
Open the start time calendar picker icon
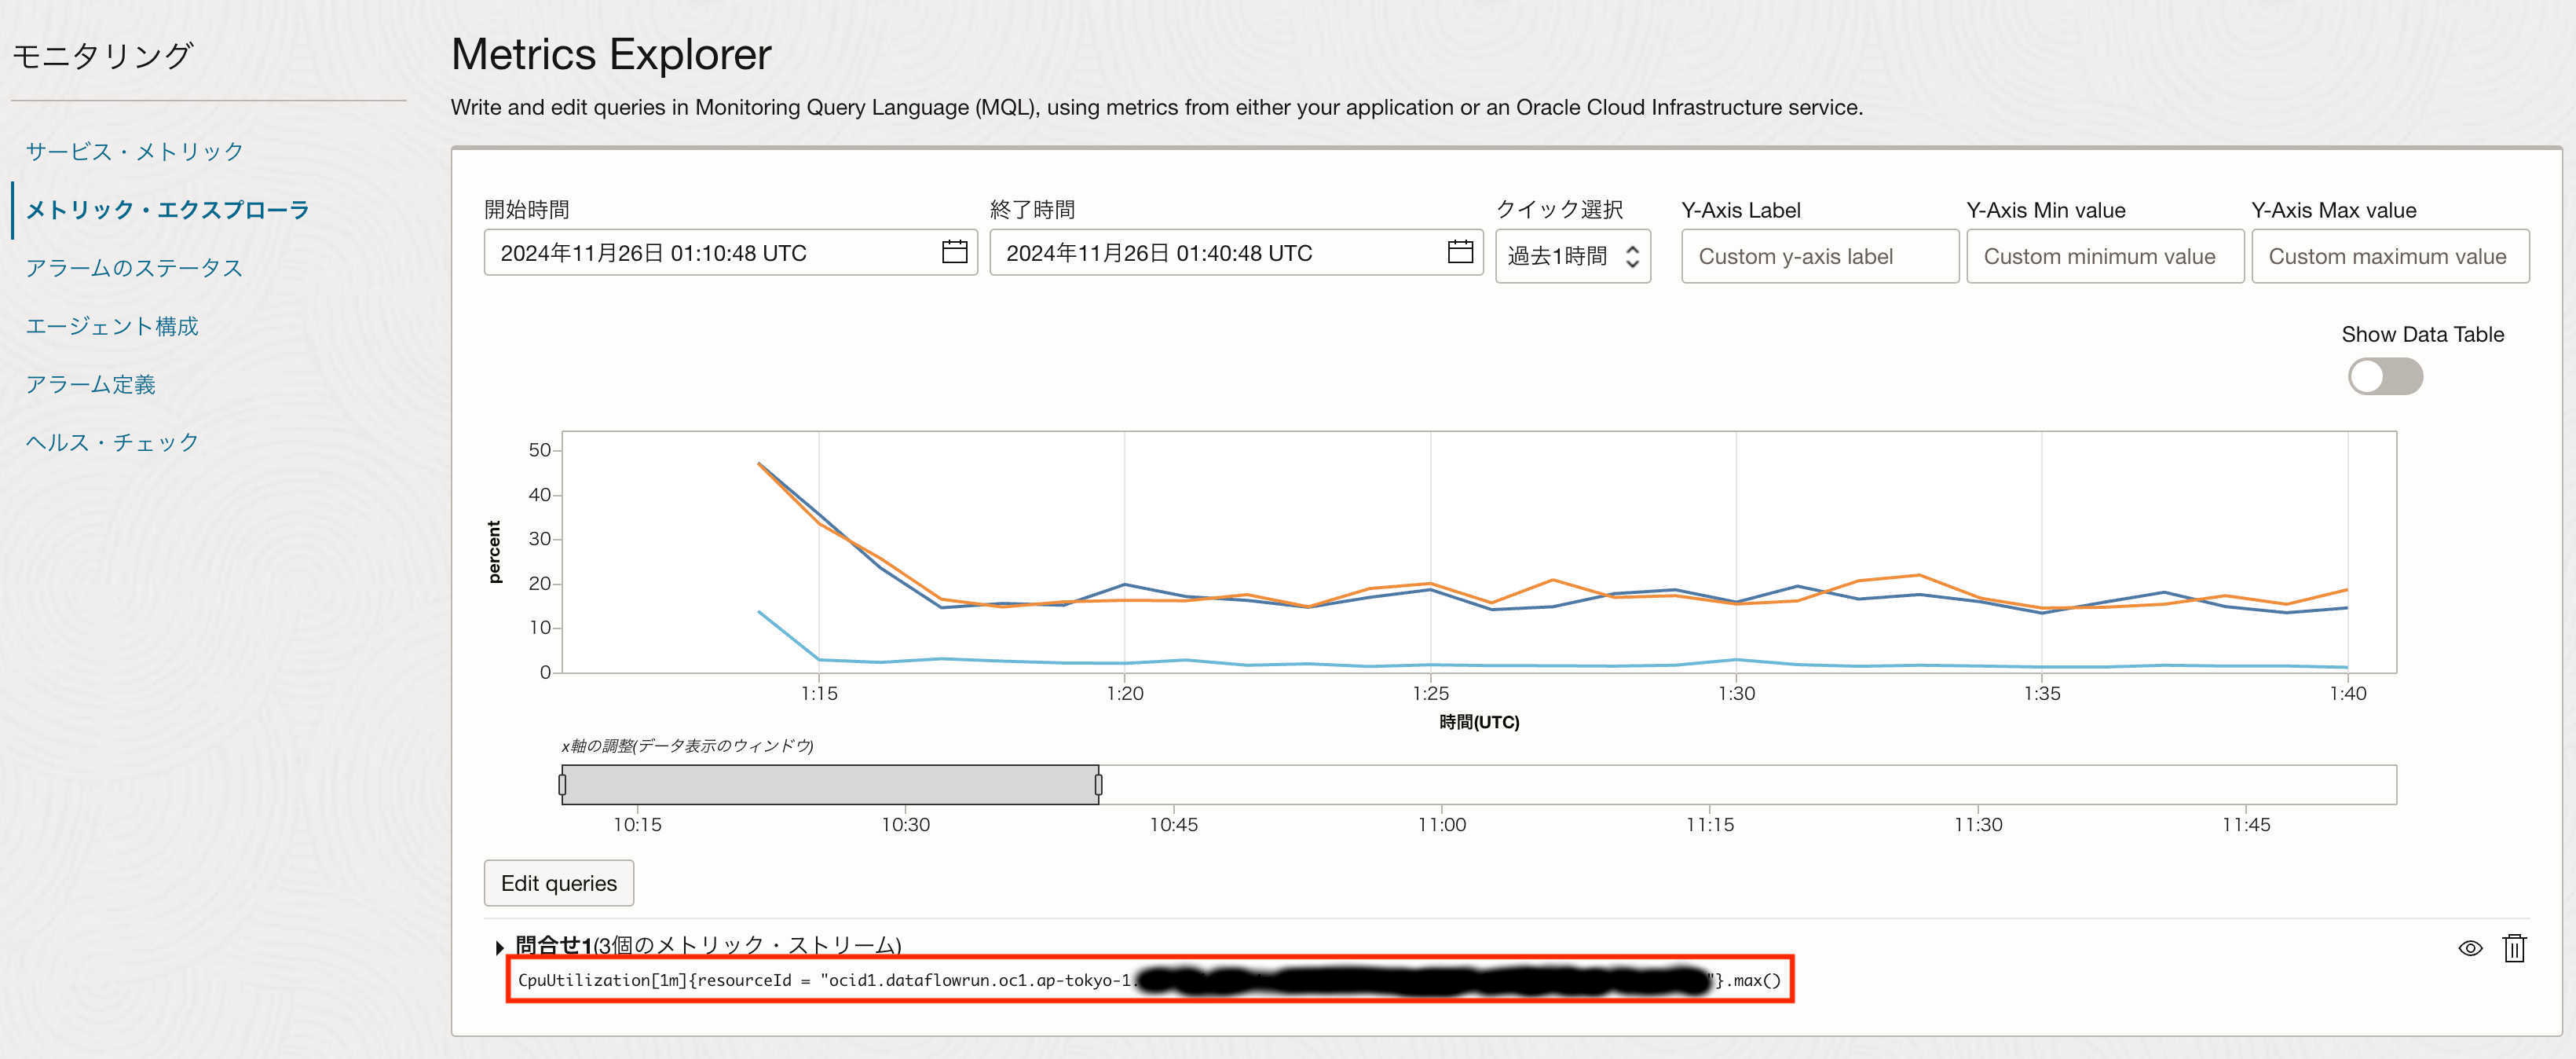point(954,252)
